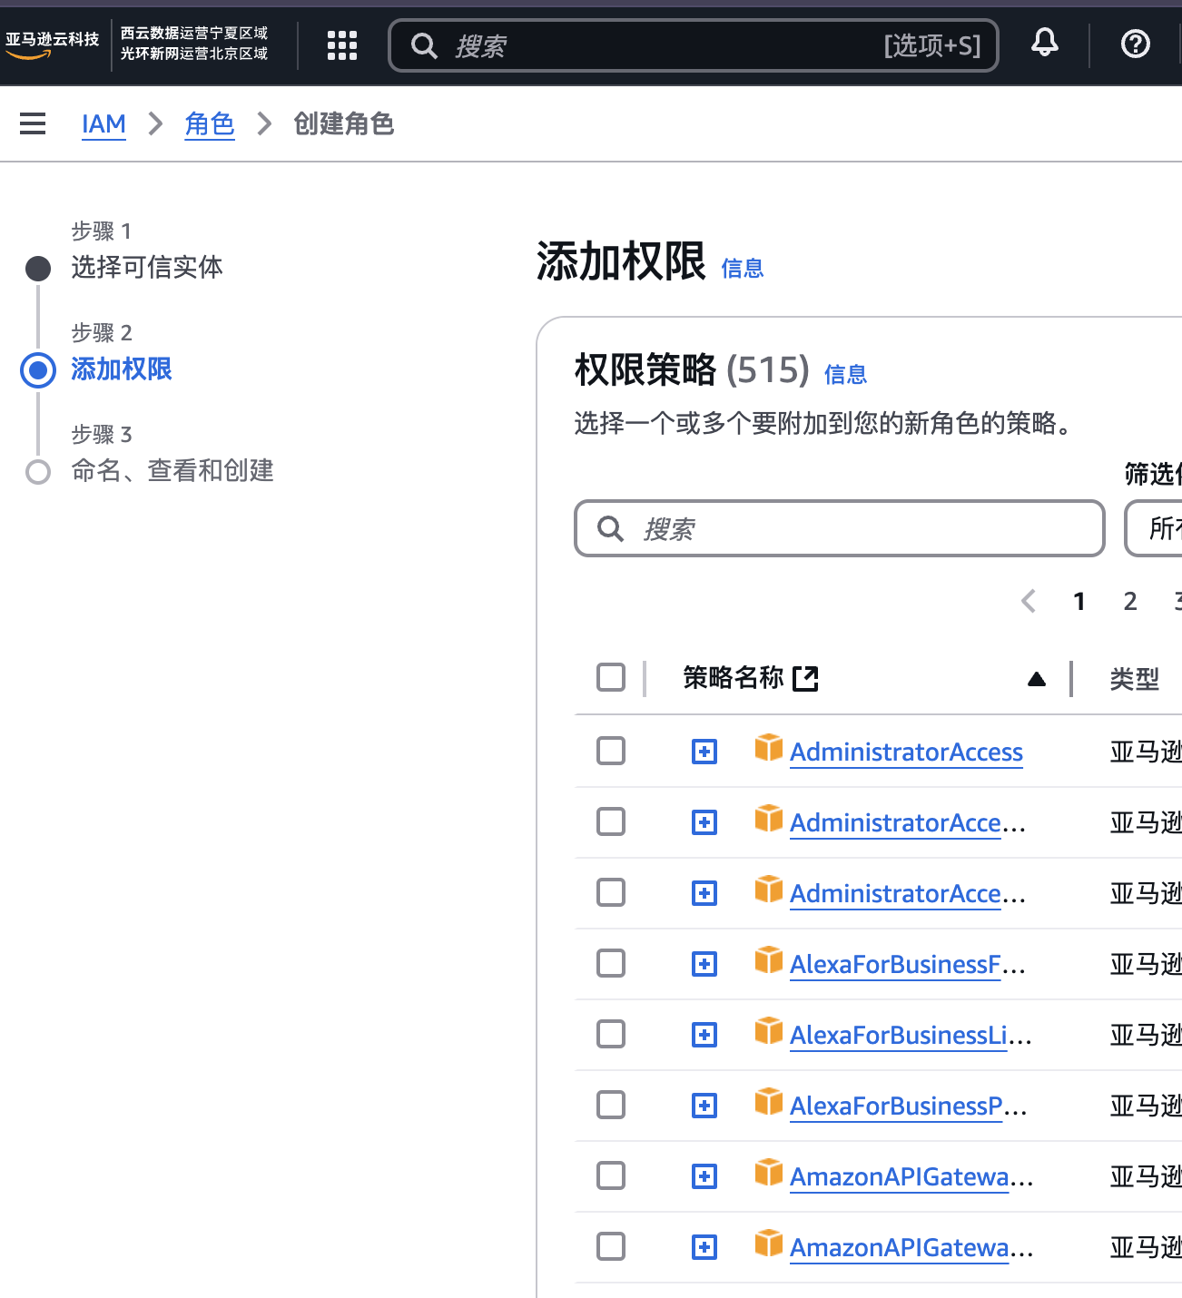Open the hamburger side navigation menu

[33, 123]
